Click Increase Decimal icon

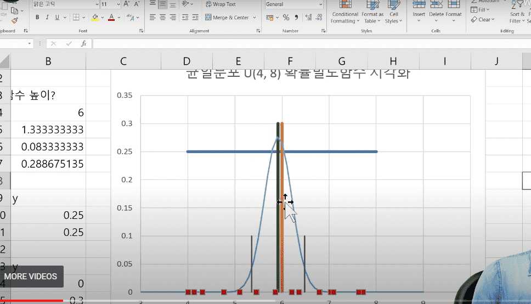click(308, 17)
